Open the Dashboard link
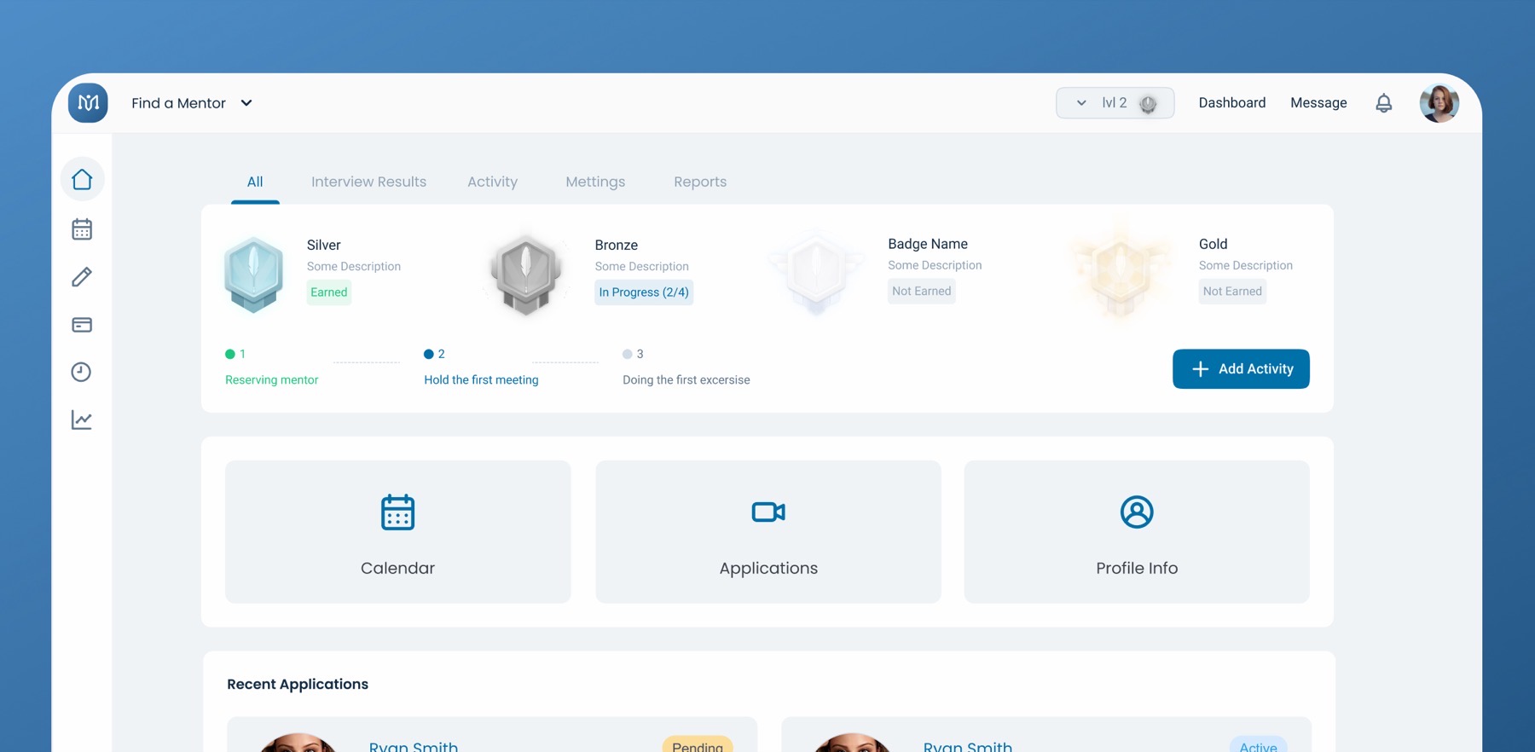Screen dimensions: 1535x752 1231,103
